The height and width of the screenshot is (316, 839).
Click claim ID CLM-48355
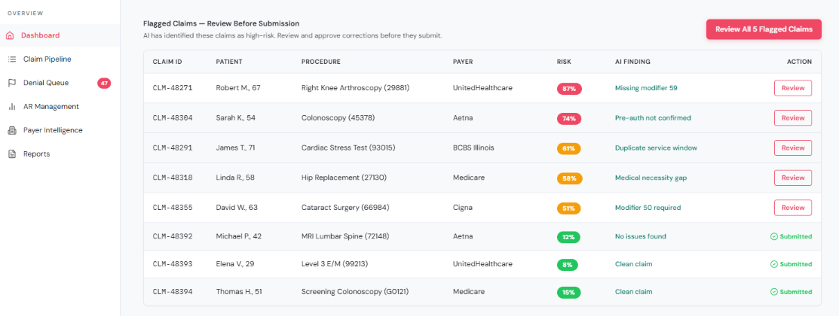click(x=173, y=208)
